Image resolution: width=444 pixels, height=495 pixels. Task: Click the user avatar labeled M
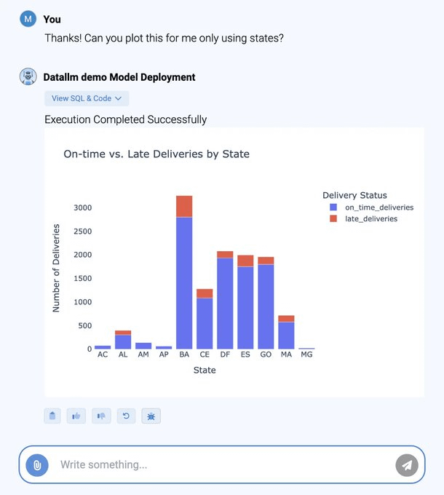[28, 19]
